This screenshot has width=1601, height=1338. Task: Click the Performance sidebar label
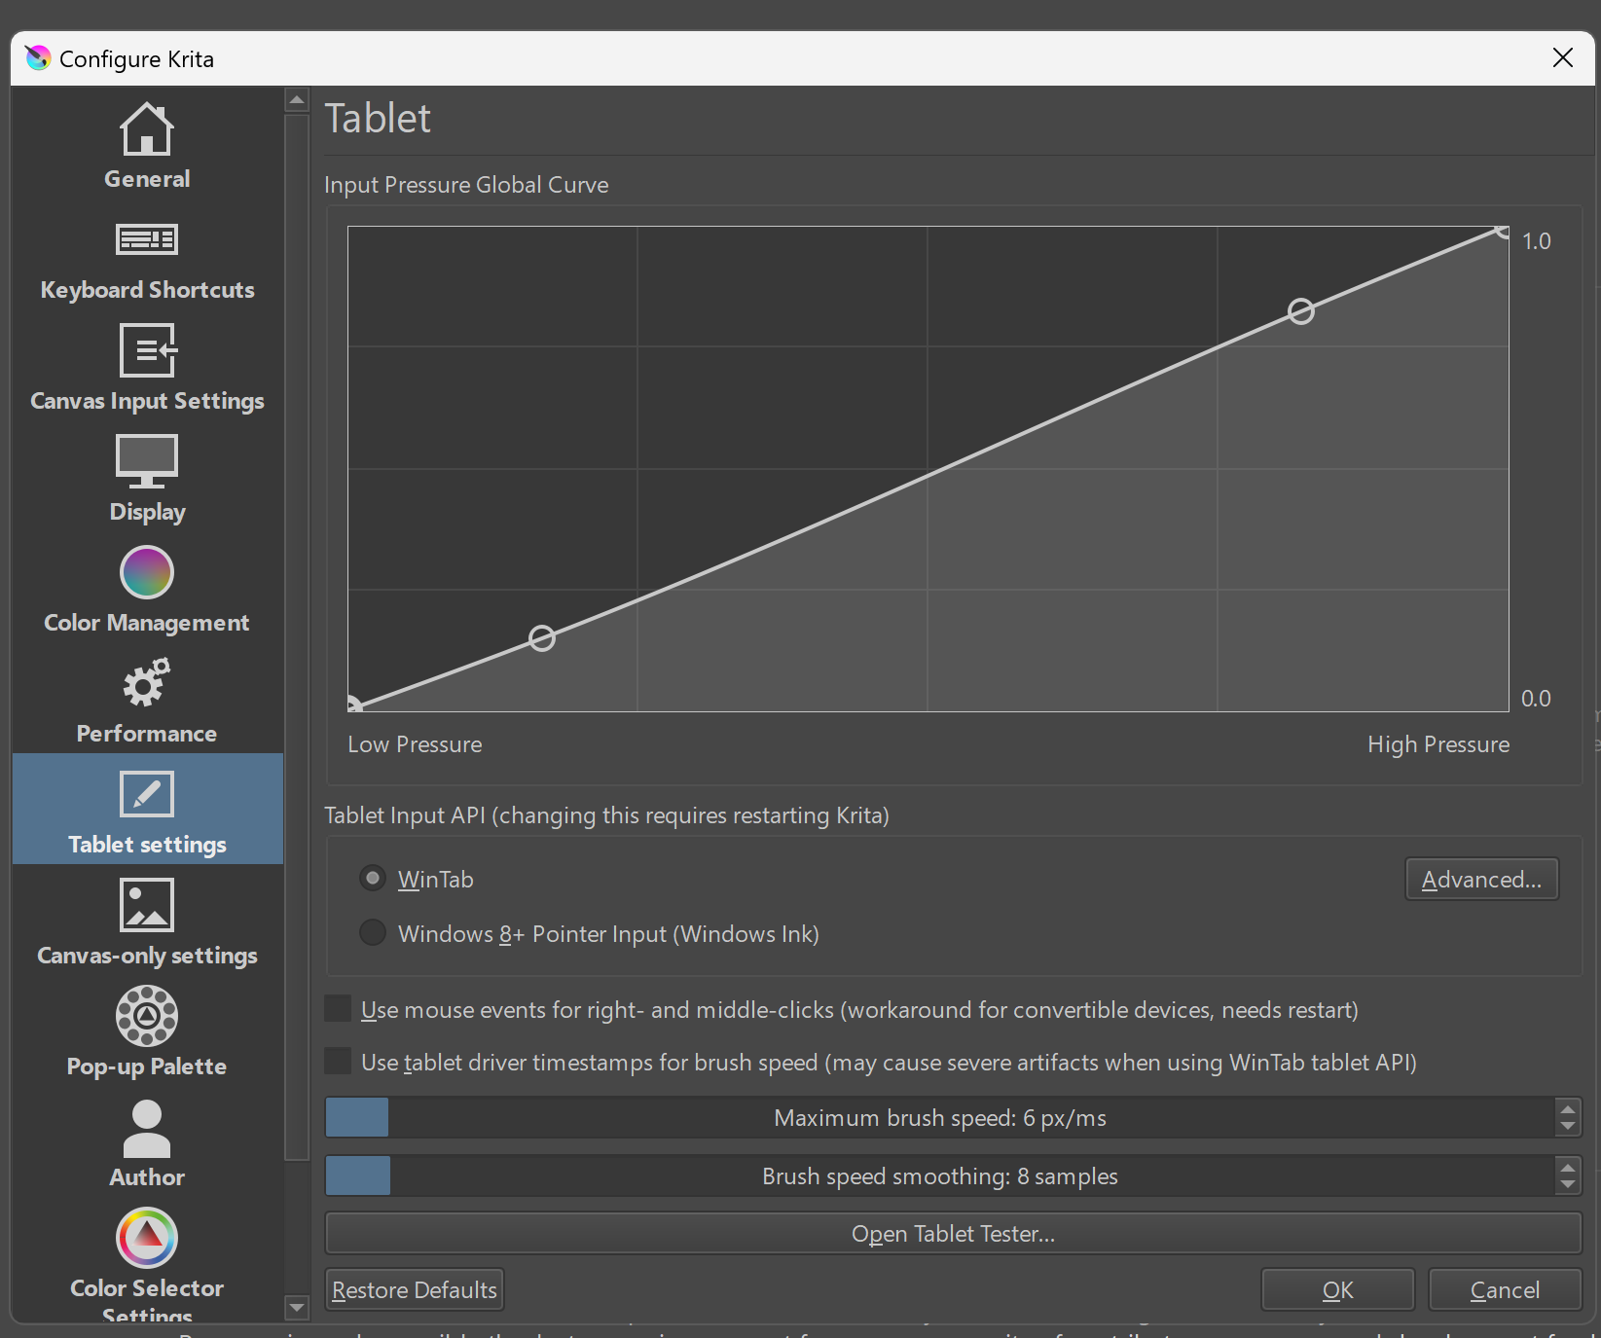click(147, 734)
